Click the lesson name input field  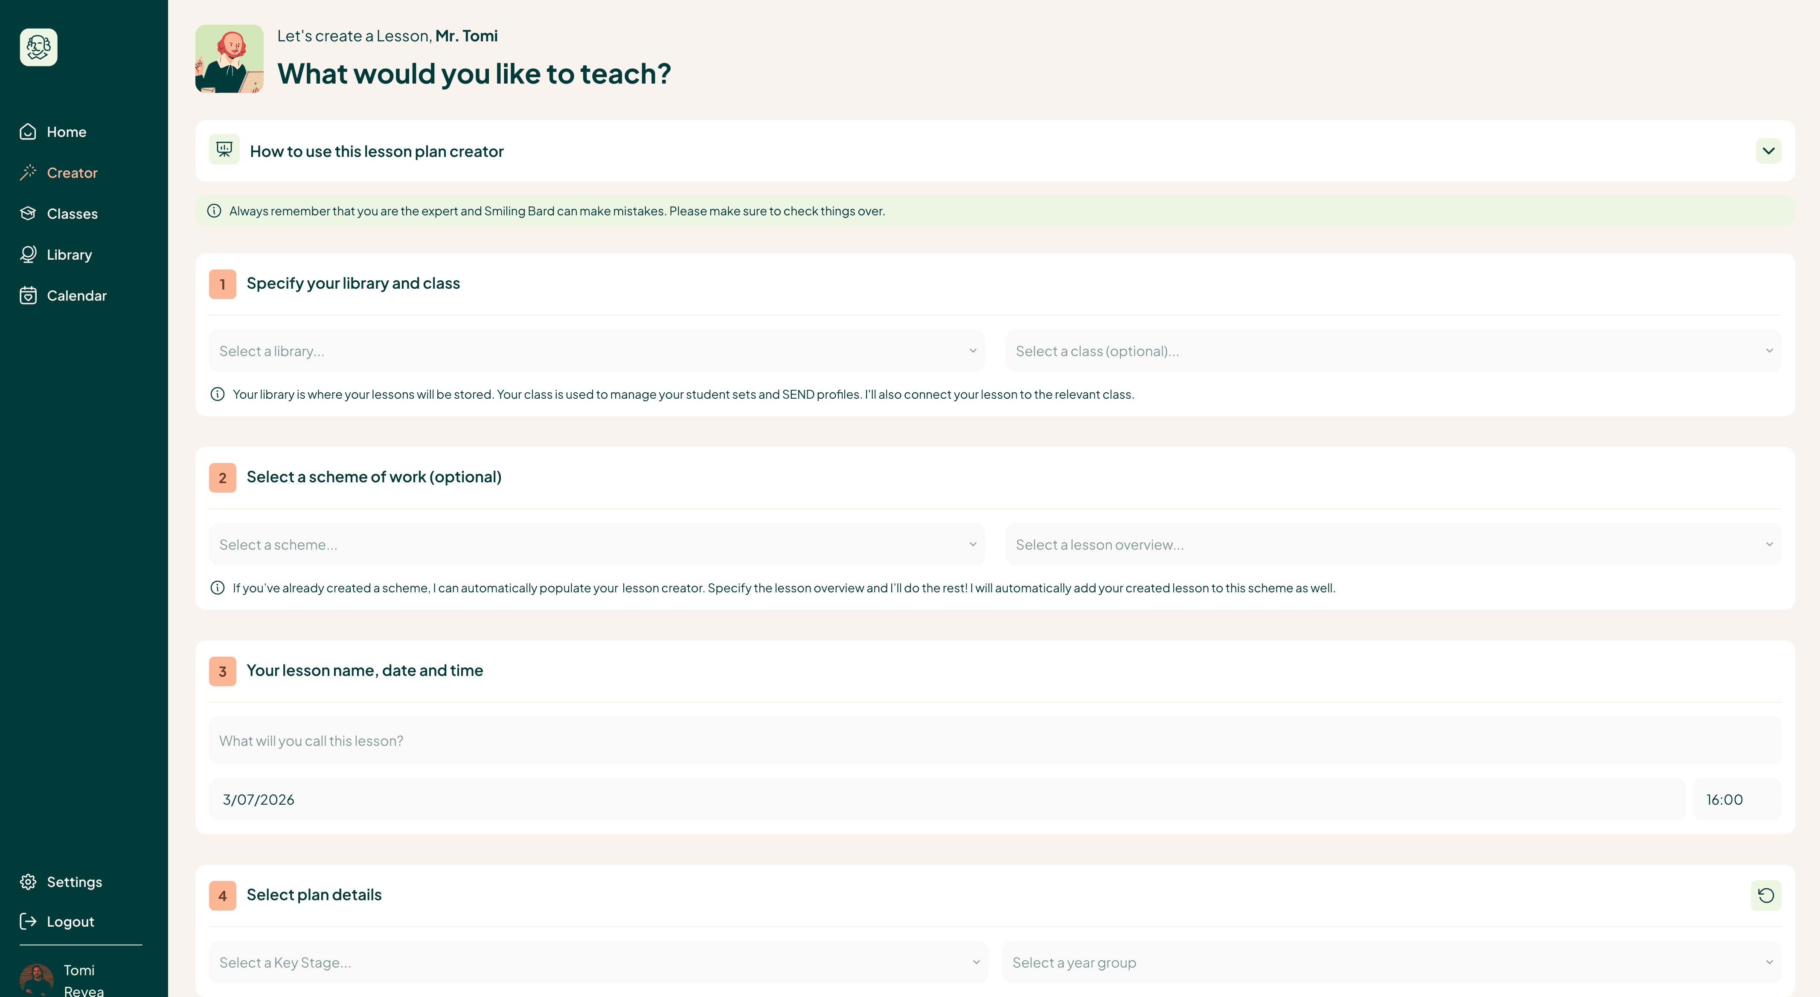pos(995,741)
